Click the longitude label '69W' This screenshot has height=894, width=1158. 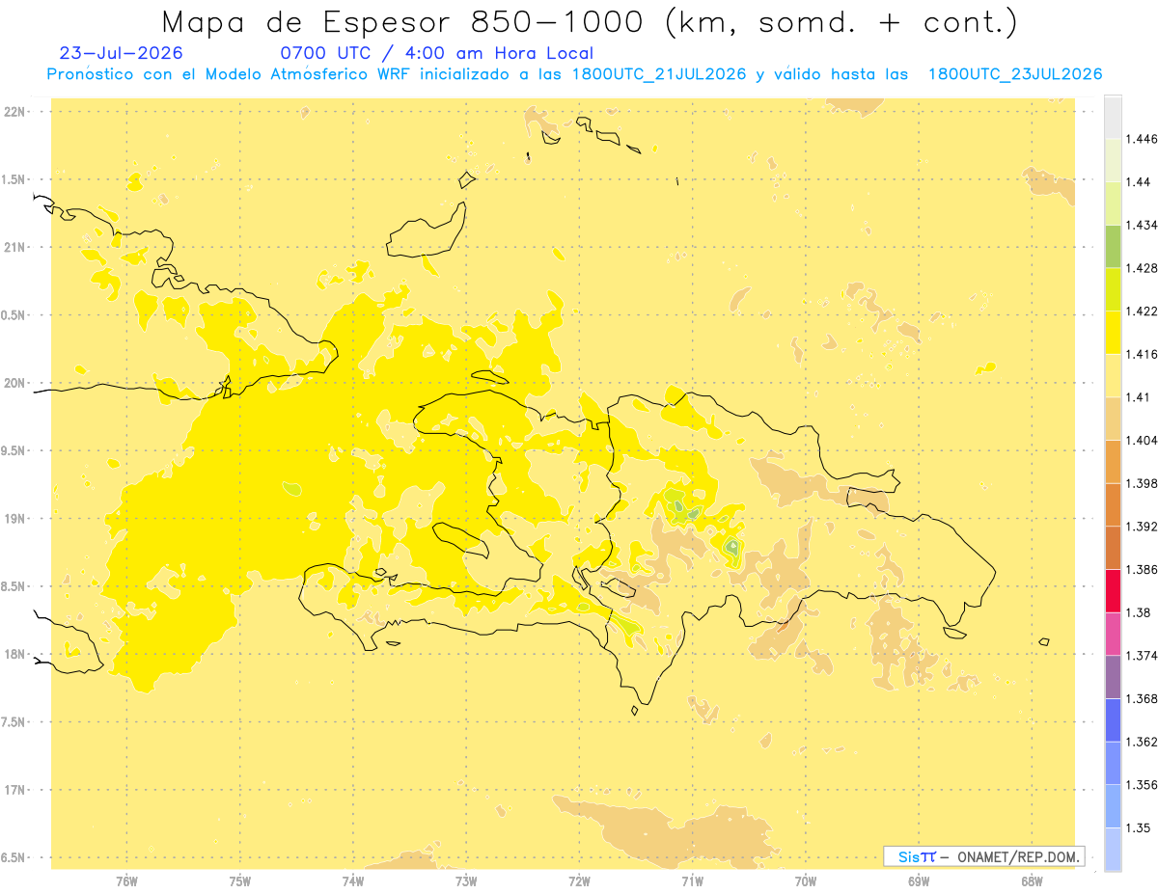pyautogui.click(x=919, y=881)
